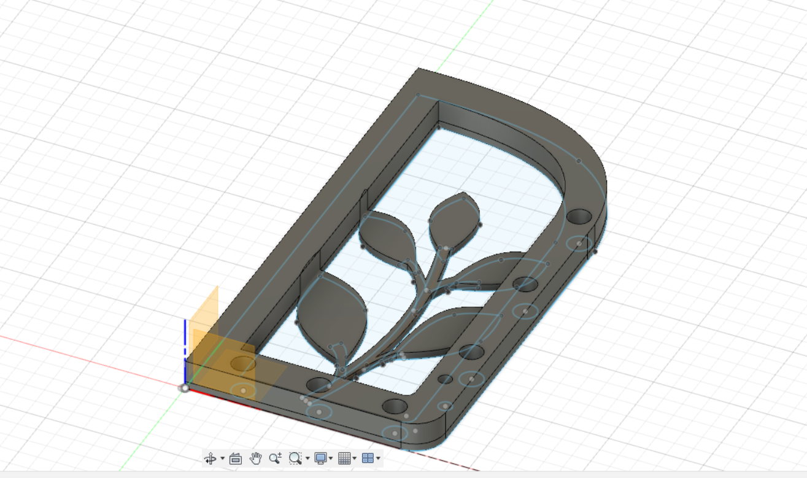This screenshot has height=478, width=807.
Task: Expand the Zoom Window dropdown arrow
Action: (x=307, y=458)
